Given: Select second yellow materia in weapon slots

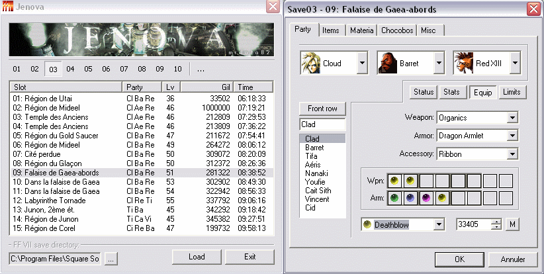Looking at the screenshot, I should pyautogui.click(x=410, y=181).
